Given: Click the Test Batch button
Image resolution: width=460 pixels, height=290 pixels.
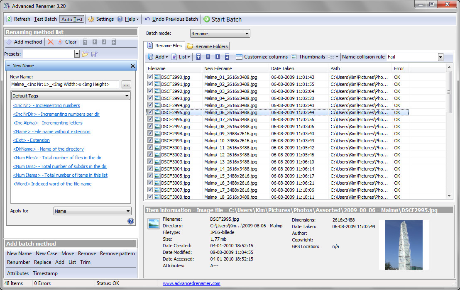Looking at the screenshot, I should [x=45, y=19].
